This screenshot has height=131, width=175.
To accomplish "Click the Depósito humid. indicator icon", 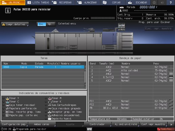I will coord(49,119).
